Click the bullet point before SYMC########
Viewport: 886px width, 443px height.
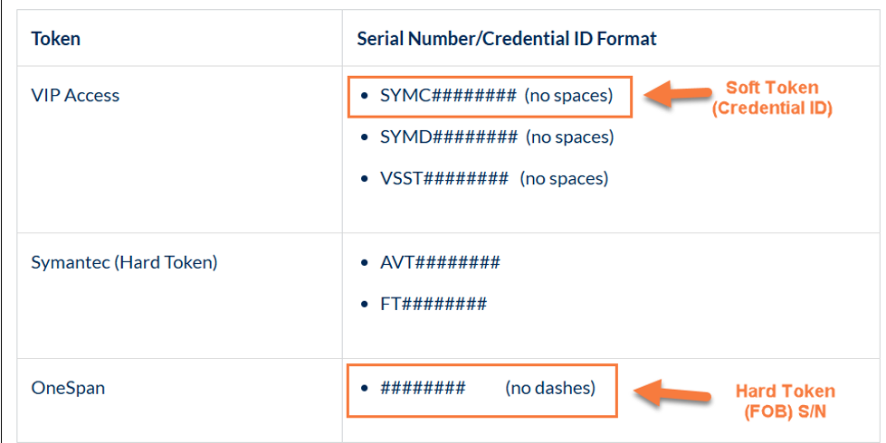click(363, 97)
